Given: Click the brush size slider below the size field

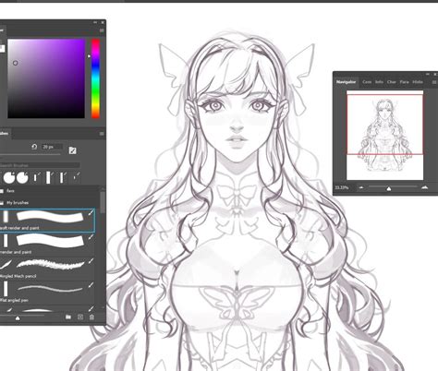Looking at the screenshot, I should point(30,154).
